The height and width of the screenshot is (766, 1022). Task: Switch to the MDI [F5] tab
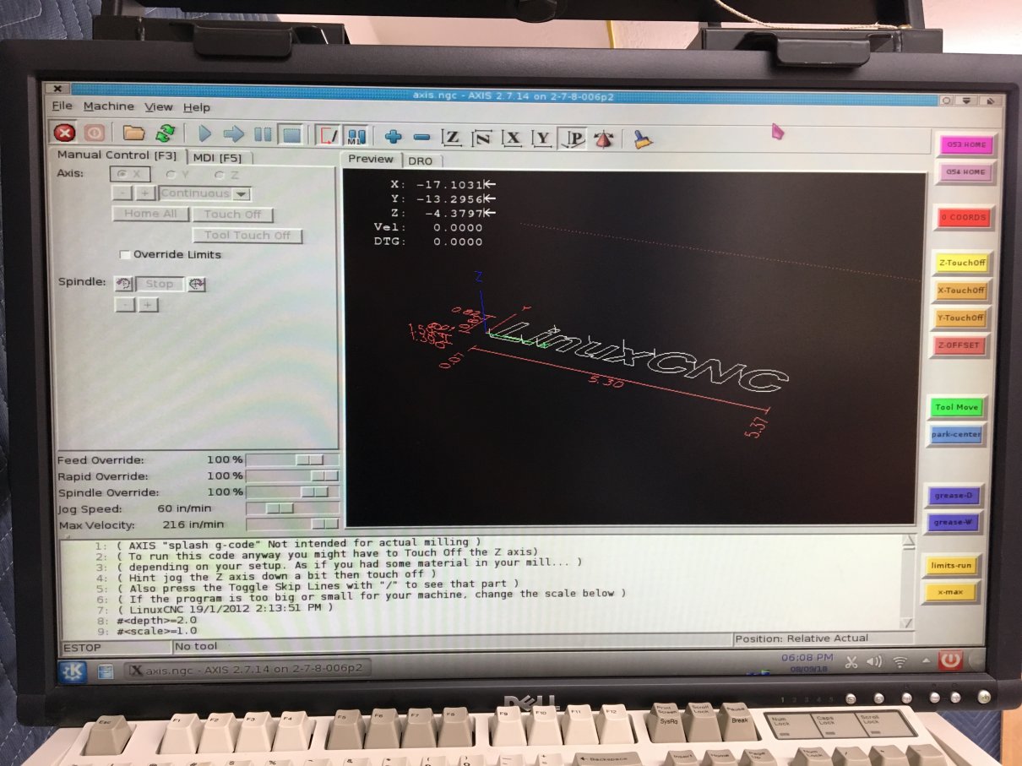click(x=219, y=157)
